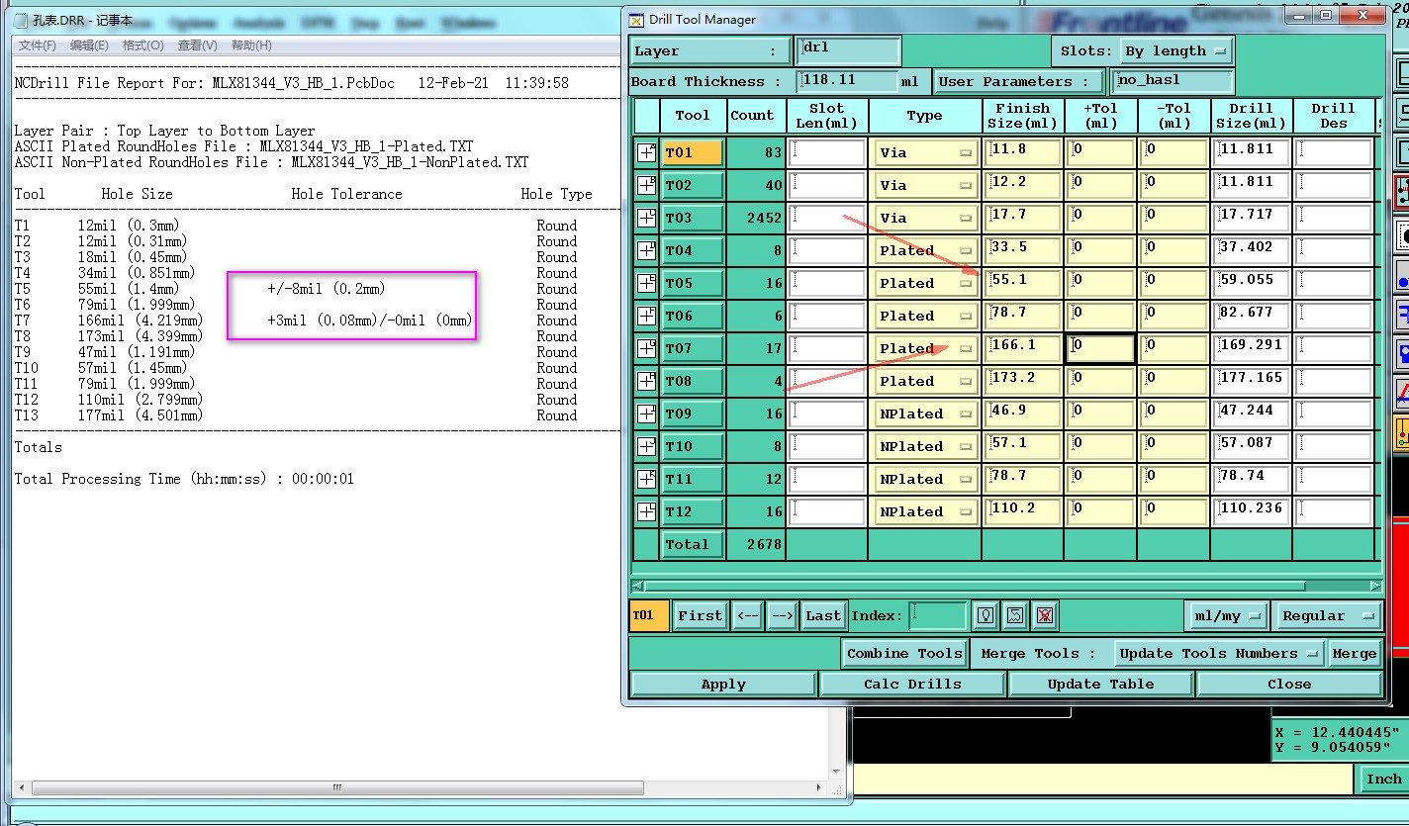Open the Type dropdown for tool T07
This screenshot has width=1409, height=826.
[924, 349]
